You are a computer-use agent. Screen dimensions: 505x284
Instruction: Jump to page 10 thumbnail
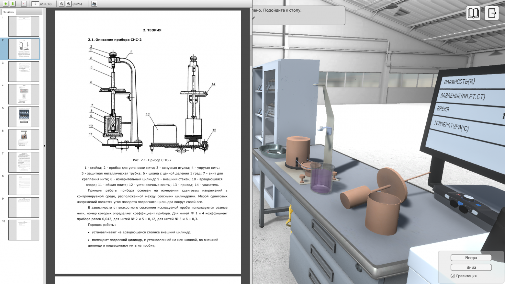[24, 230]
